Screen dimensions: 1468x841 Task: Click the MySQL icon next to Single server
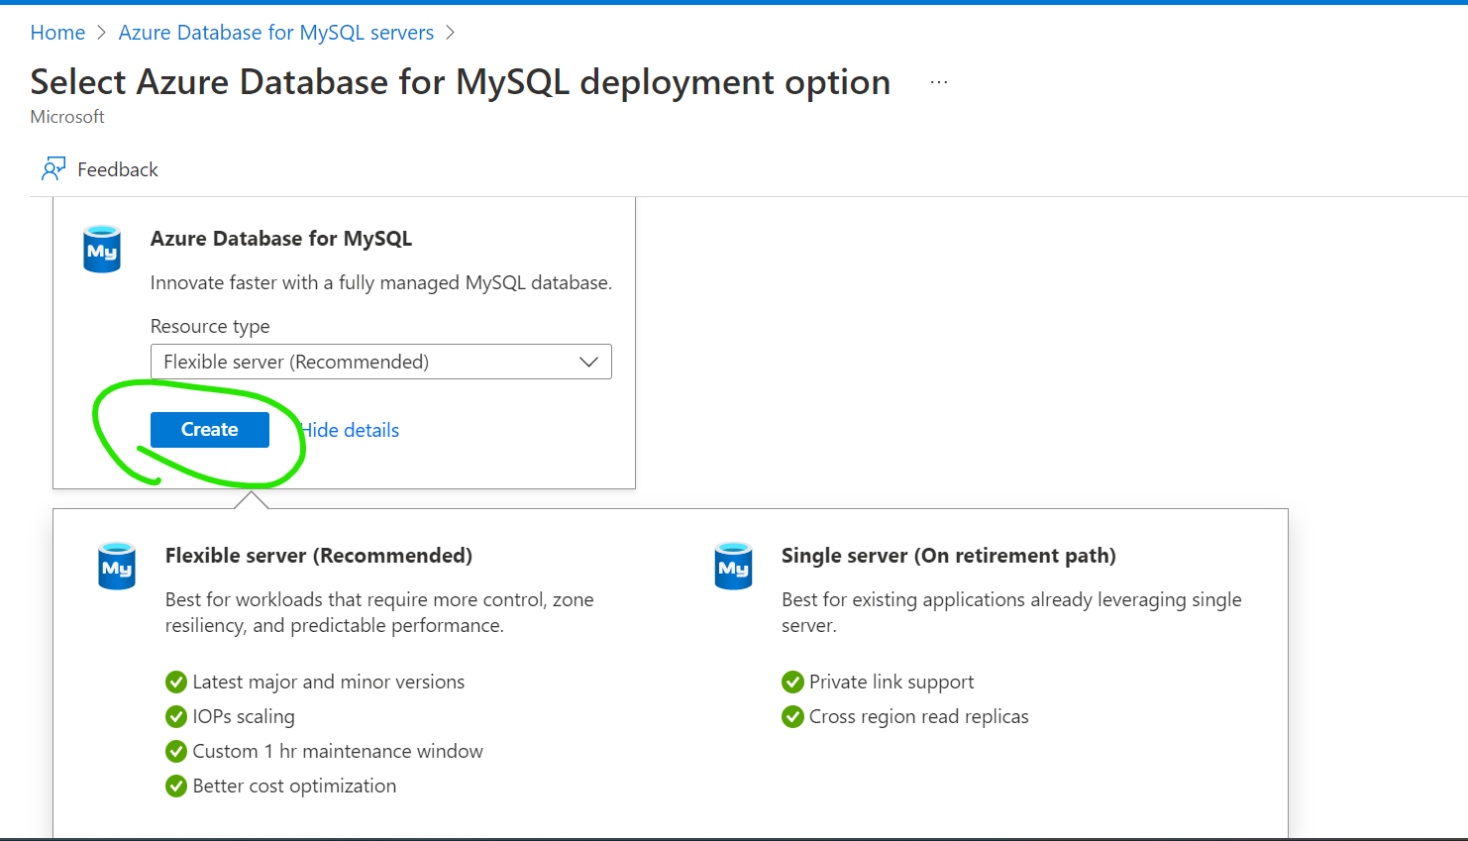tap(733, 566)
